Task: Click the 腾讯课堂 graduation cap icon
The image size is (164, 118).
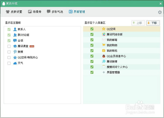Action: tap(15, 46)
